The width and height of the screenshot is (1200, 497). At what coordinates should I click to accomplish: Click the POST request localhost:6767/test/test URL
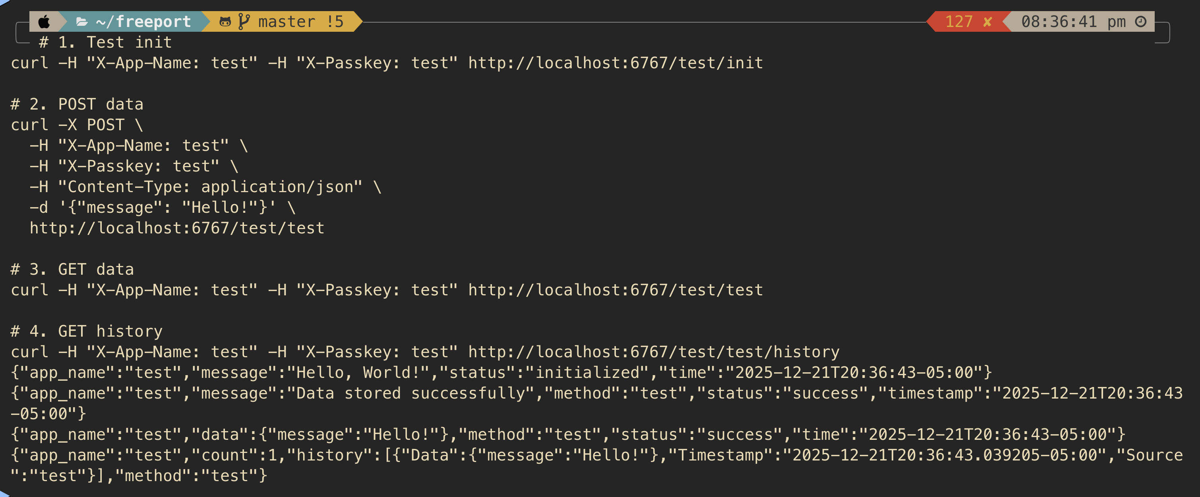pyautogui.click(x=177, y=228)
